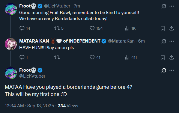Open Grok icon on Froot's first tweet
Image resolution: width=179 pixels, height=113 pixels.
pyautogui.click(x=164, y=6)
